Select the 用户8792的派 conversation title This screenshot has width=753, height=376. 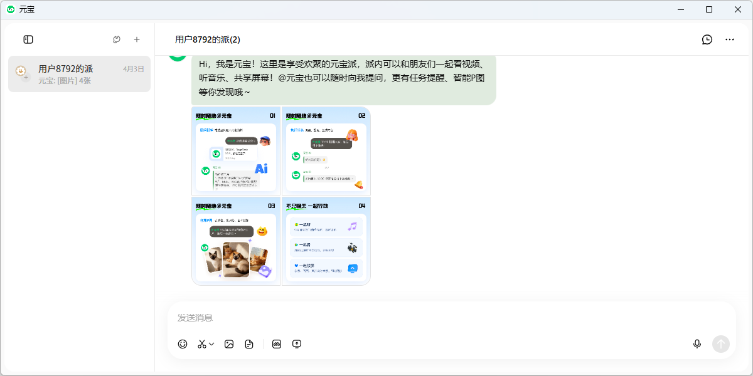[x=65, y=69]
